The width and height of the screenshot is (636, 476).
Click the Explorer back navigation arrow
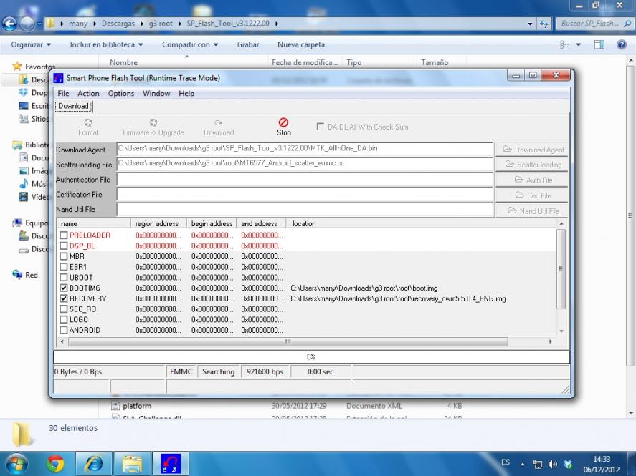click(10, 24)
